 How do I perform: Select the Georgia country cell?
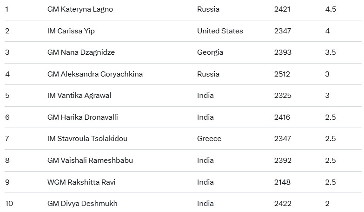(210, 52)
